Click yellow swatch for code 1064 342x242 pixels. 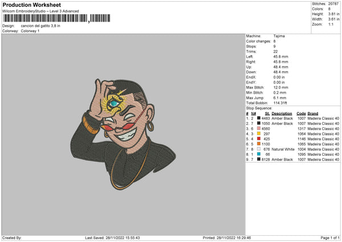[x=259, y=134]
